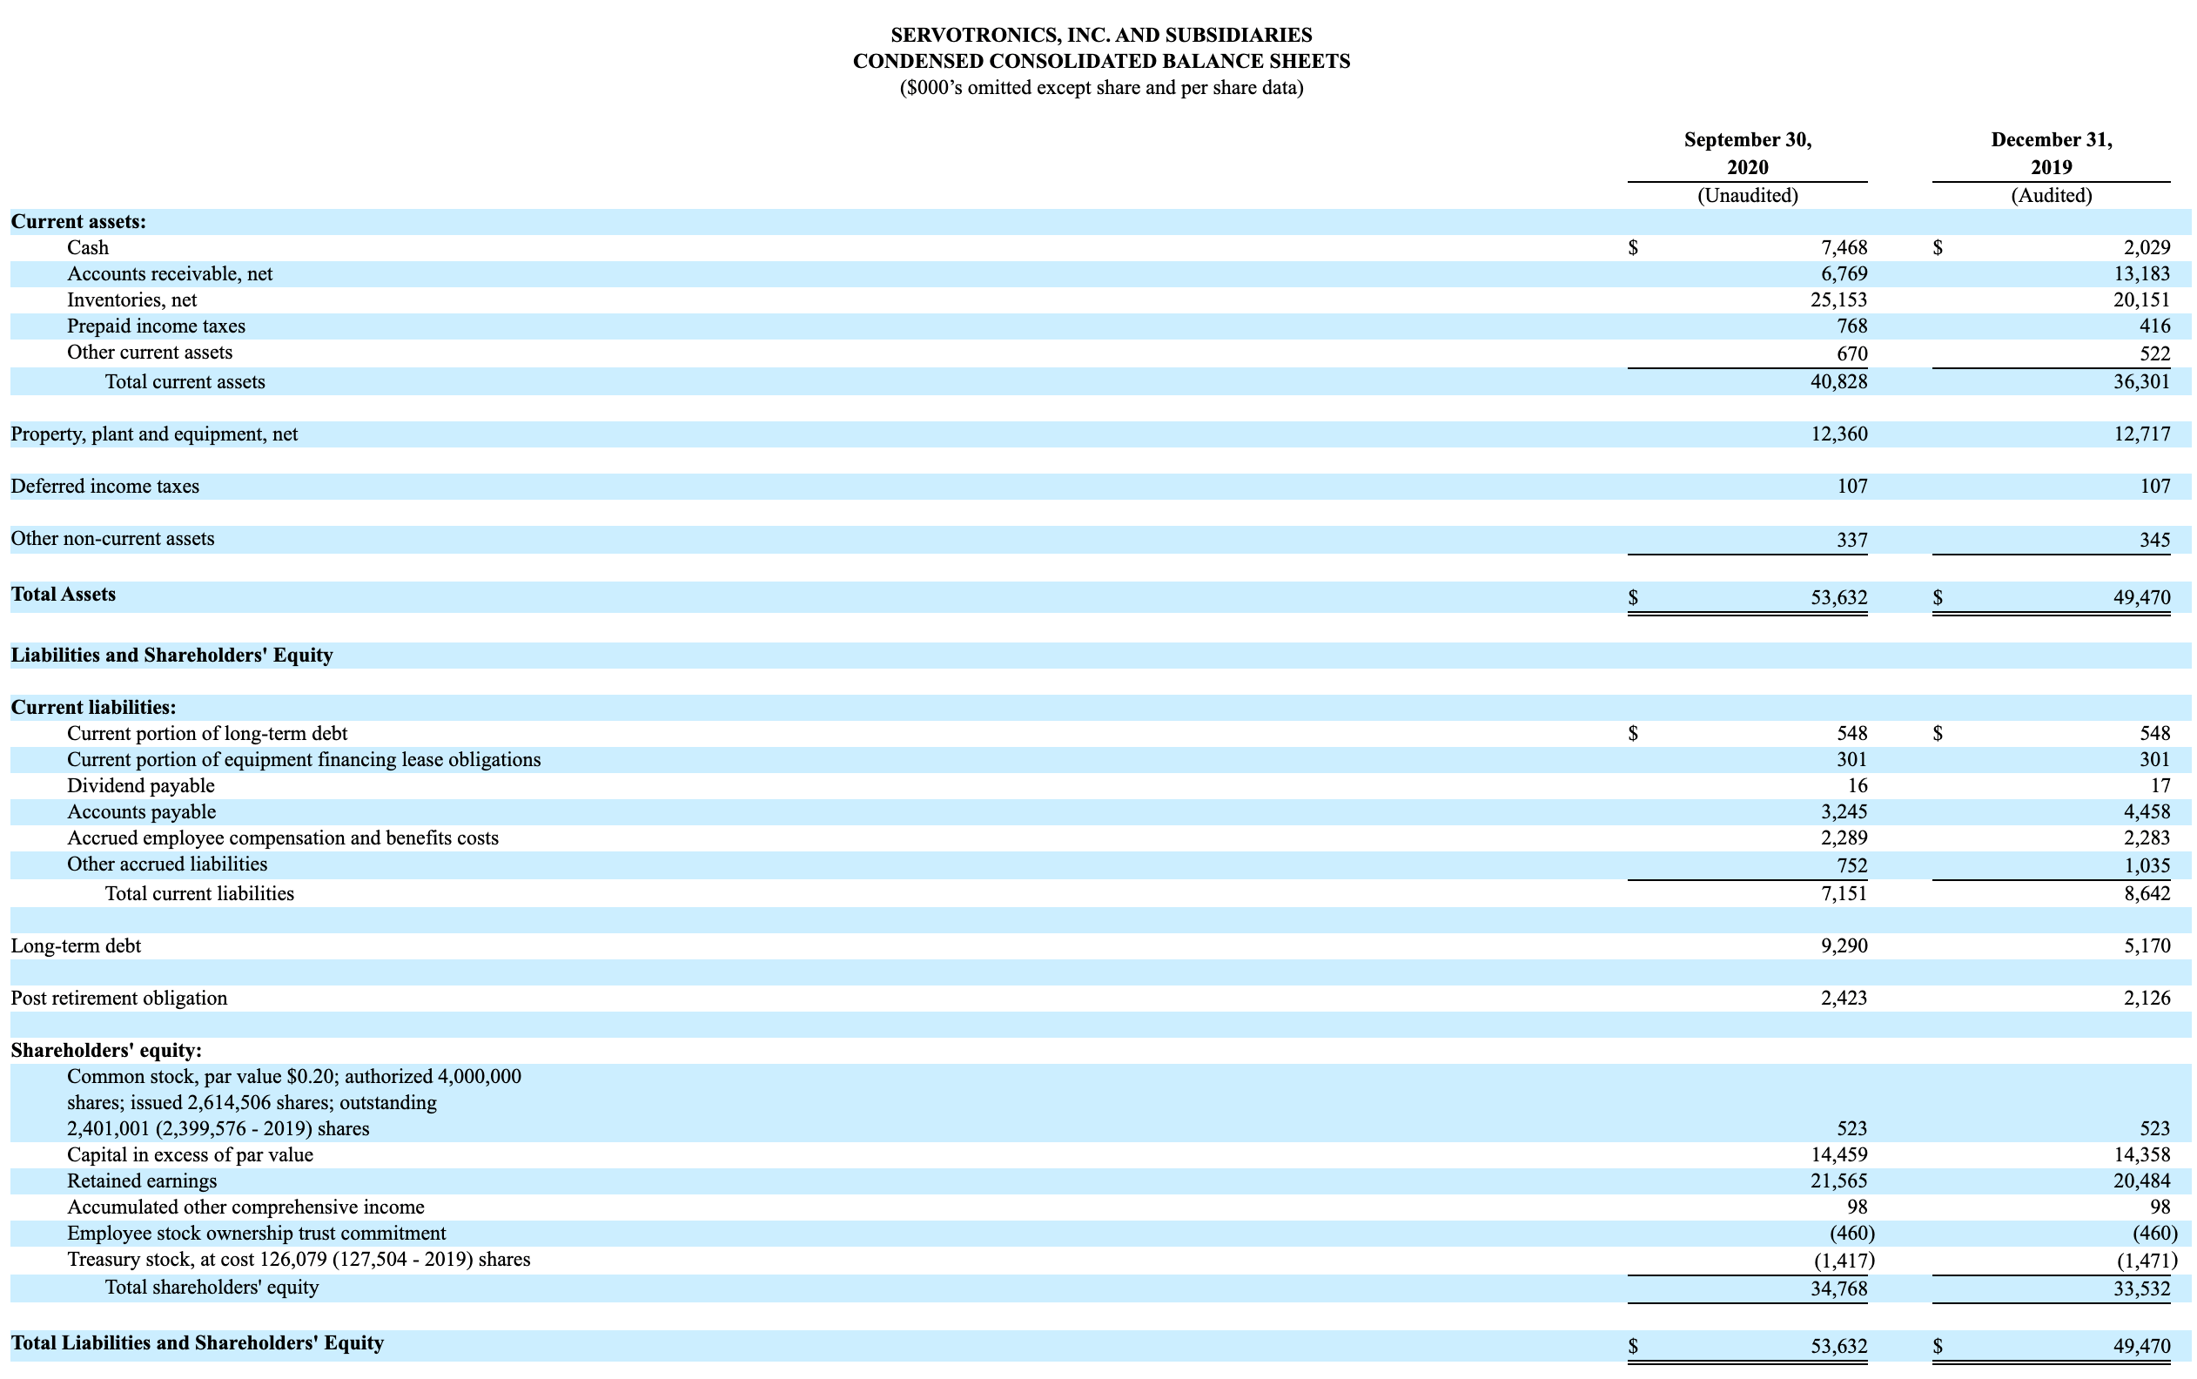Select accounts receivable value 13,183
Image resolution: width=2197 pixels, height=1379 pixels.
pos(2141,273)
